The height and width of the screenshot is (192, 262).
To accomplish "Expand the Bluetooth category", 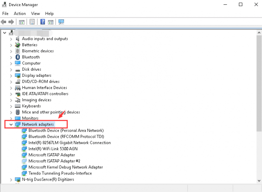I will [x=11, y=58].
